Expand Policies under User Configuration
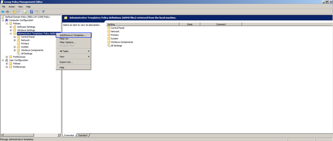This screenshot has width=333, height=141. (7, 64)
